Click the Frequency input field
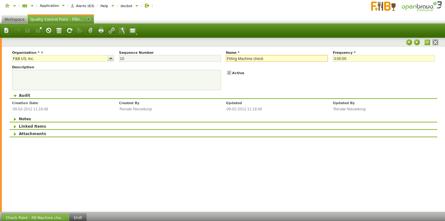Image resolution: width=445 pixels, height=221 pixels. pos(384,58)
